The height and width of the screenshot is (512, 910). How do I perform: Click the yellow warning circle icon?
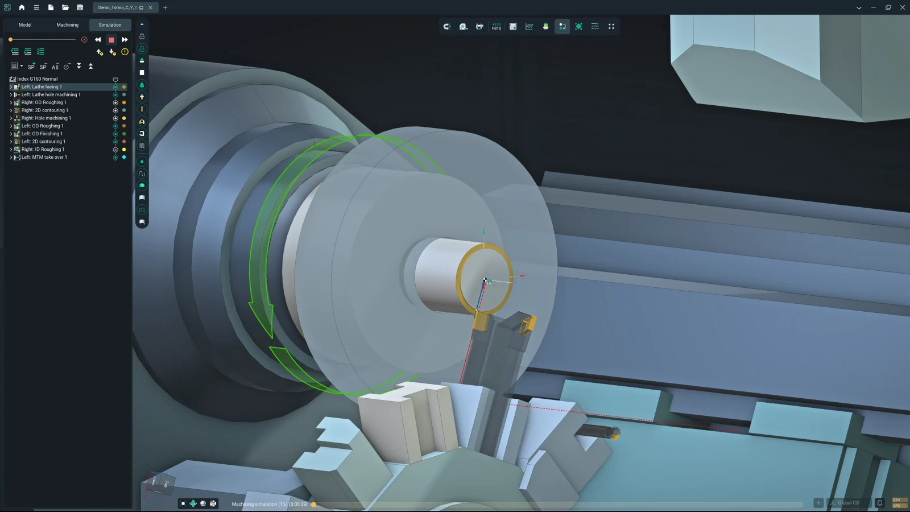(x=125, y=52)
